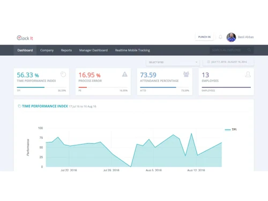Click the TPI progress bar
This screenshot has width=268, height=201.
tap(41, 87)
